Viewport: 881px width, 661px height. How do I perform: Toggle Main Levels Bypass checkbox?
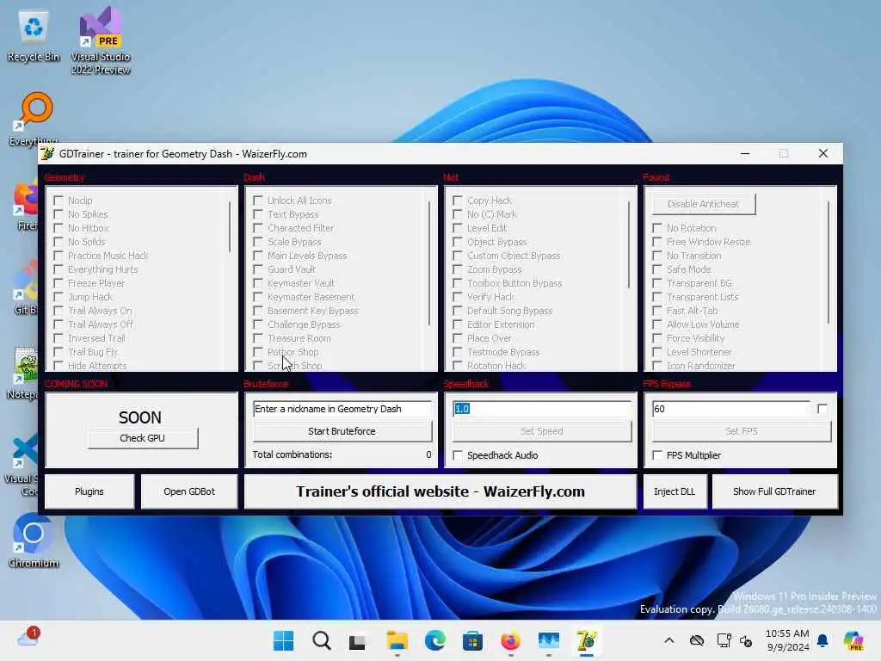[x=258, y=255]
